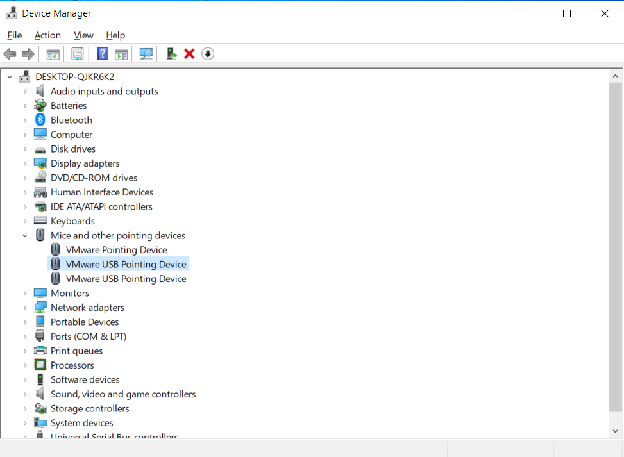The height and width of the screenshot is (457, 624).
Task: Click the DESKTOP-QJKR6K2 computer icon
Action: tap(24, 76)
